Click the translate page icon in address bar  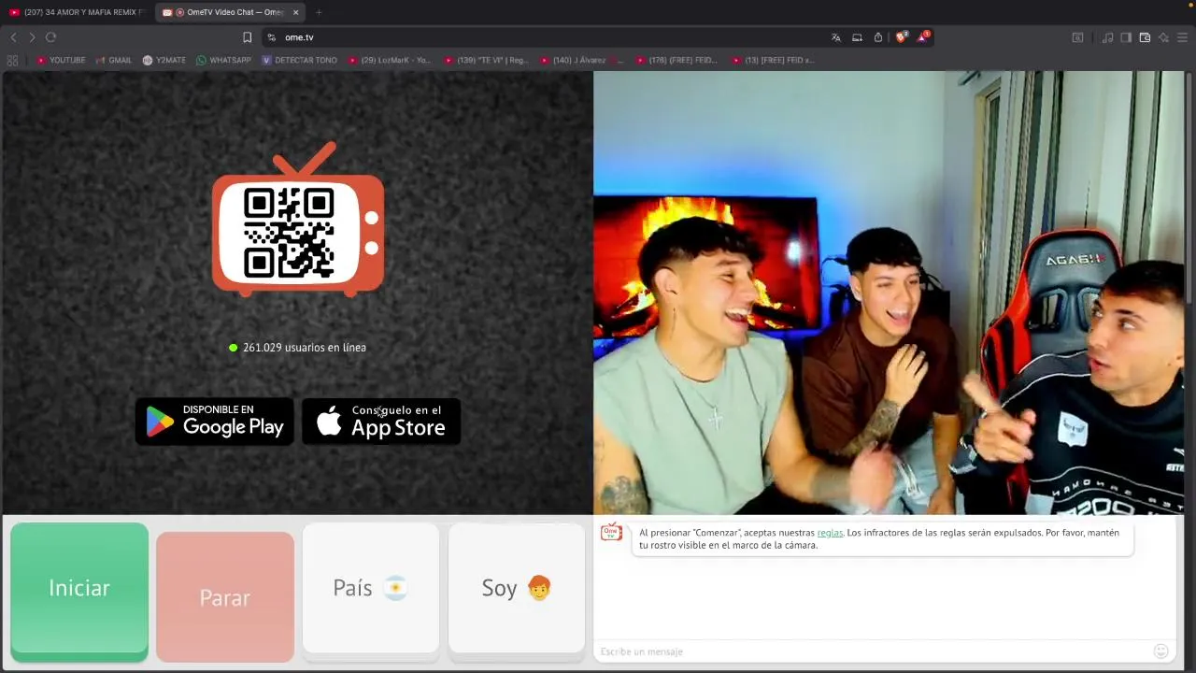coord(835,37)
